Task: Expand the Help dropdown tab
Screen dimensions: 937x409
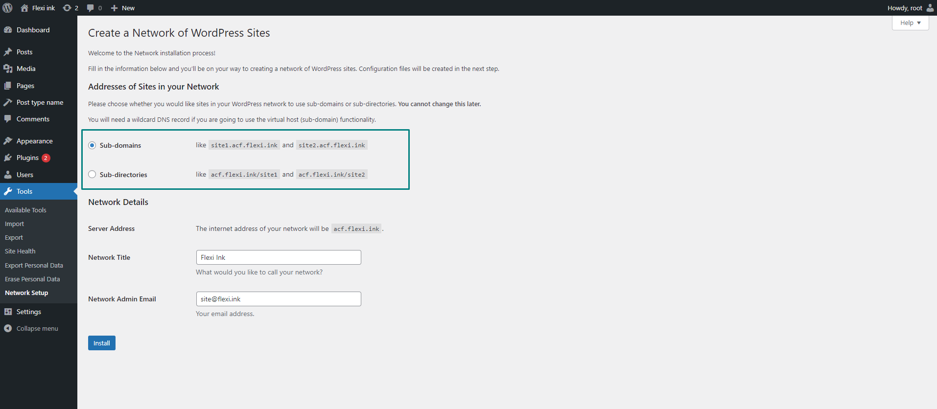Action: (x=910, y=23)
